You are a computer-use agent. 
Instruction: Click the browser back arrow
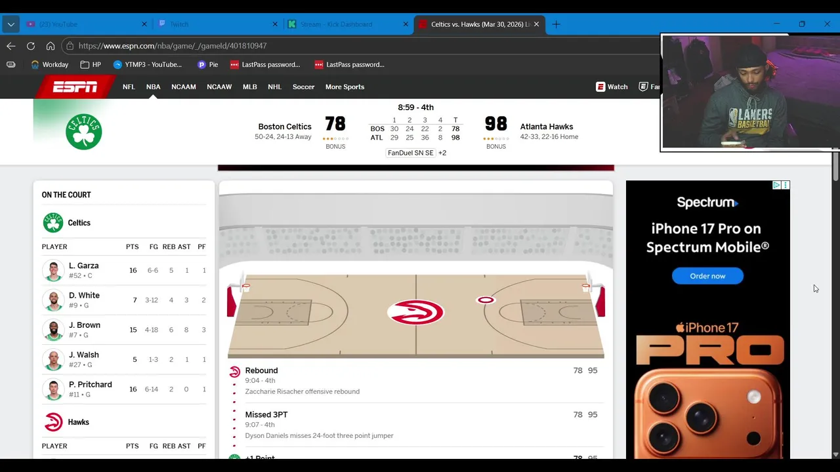[10, 46]
